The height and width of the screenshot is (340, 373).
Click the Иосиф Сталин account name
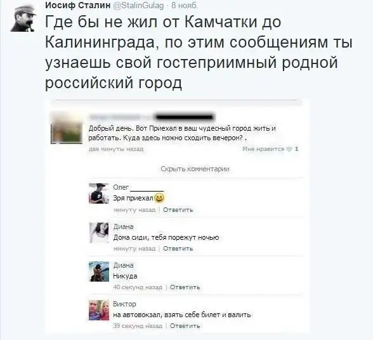(x=78, y=5)
